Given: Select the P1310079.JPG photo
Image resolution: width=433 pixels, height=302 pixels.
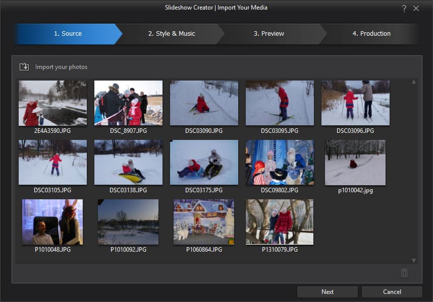Looking at the screenshot, I should [x=280, y=222].
